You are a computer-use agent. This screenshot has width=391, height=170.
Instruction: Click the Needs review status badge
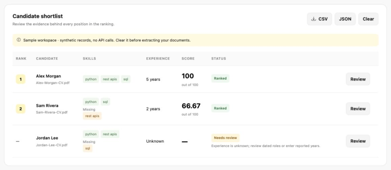(x=225, y=138)
